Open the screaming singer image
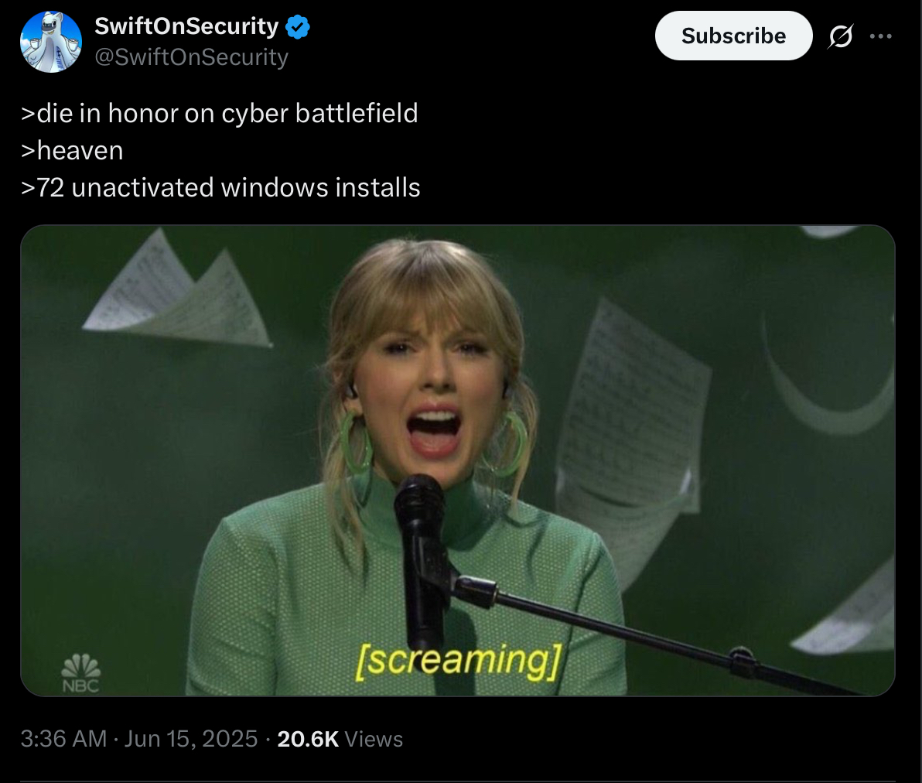 click(457, 460)
